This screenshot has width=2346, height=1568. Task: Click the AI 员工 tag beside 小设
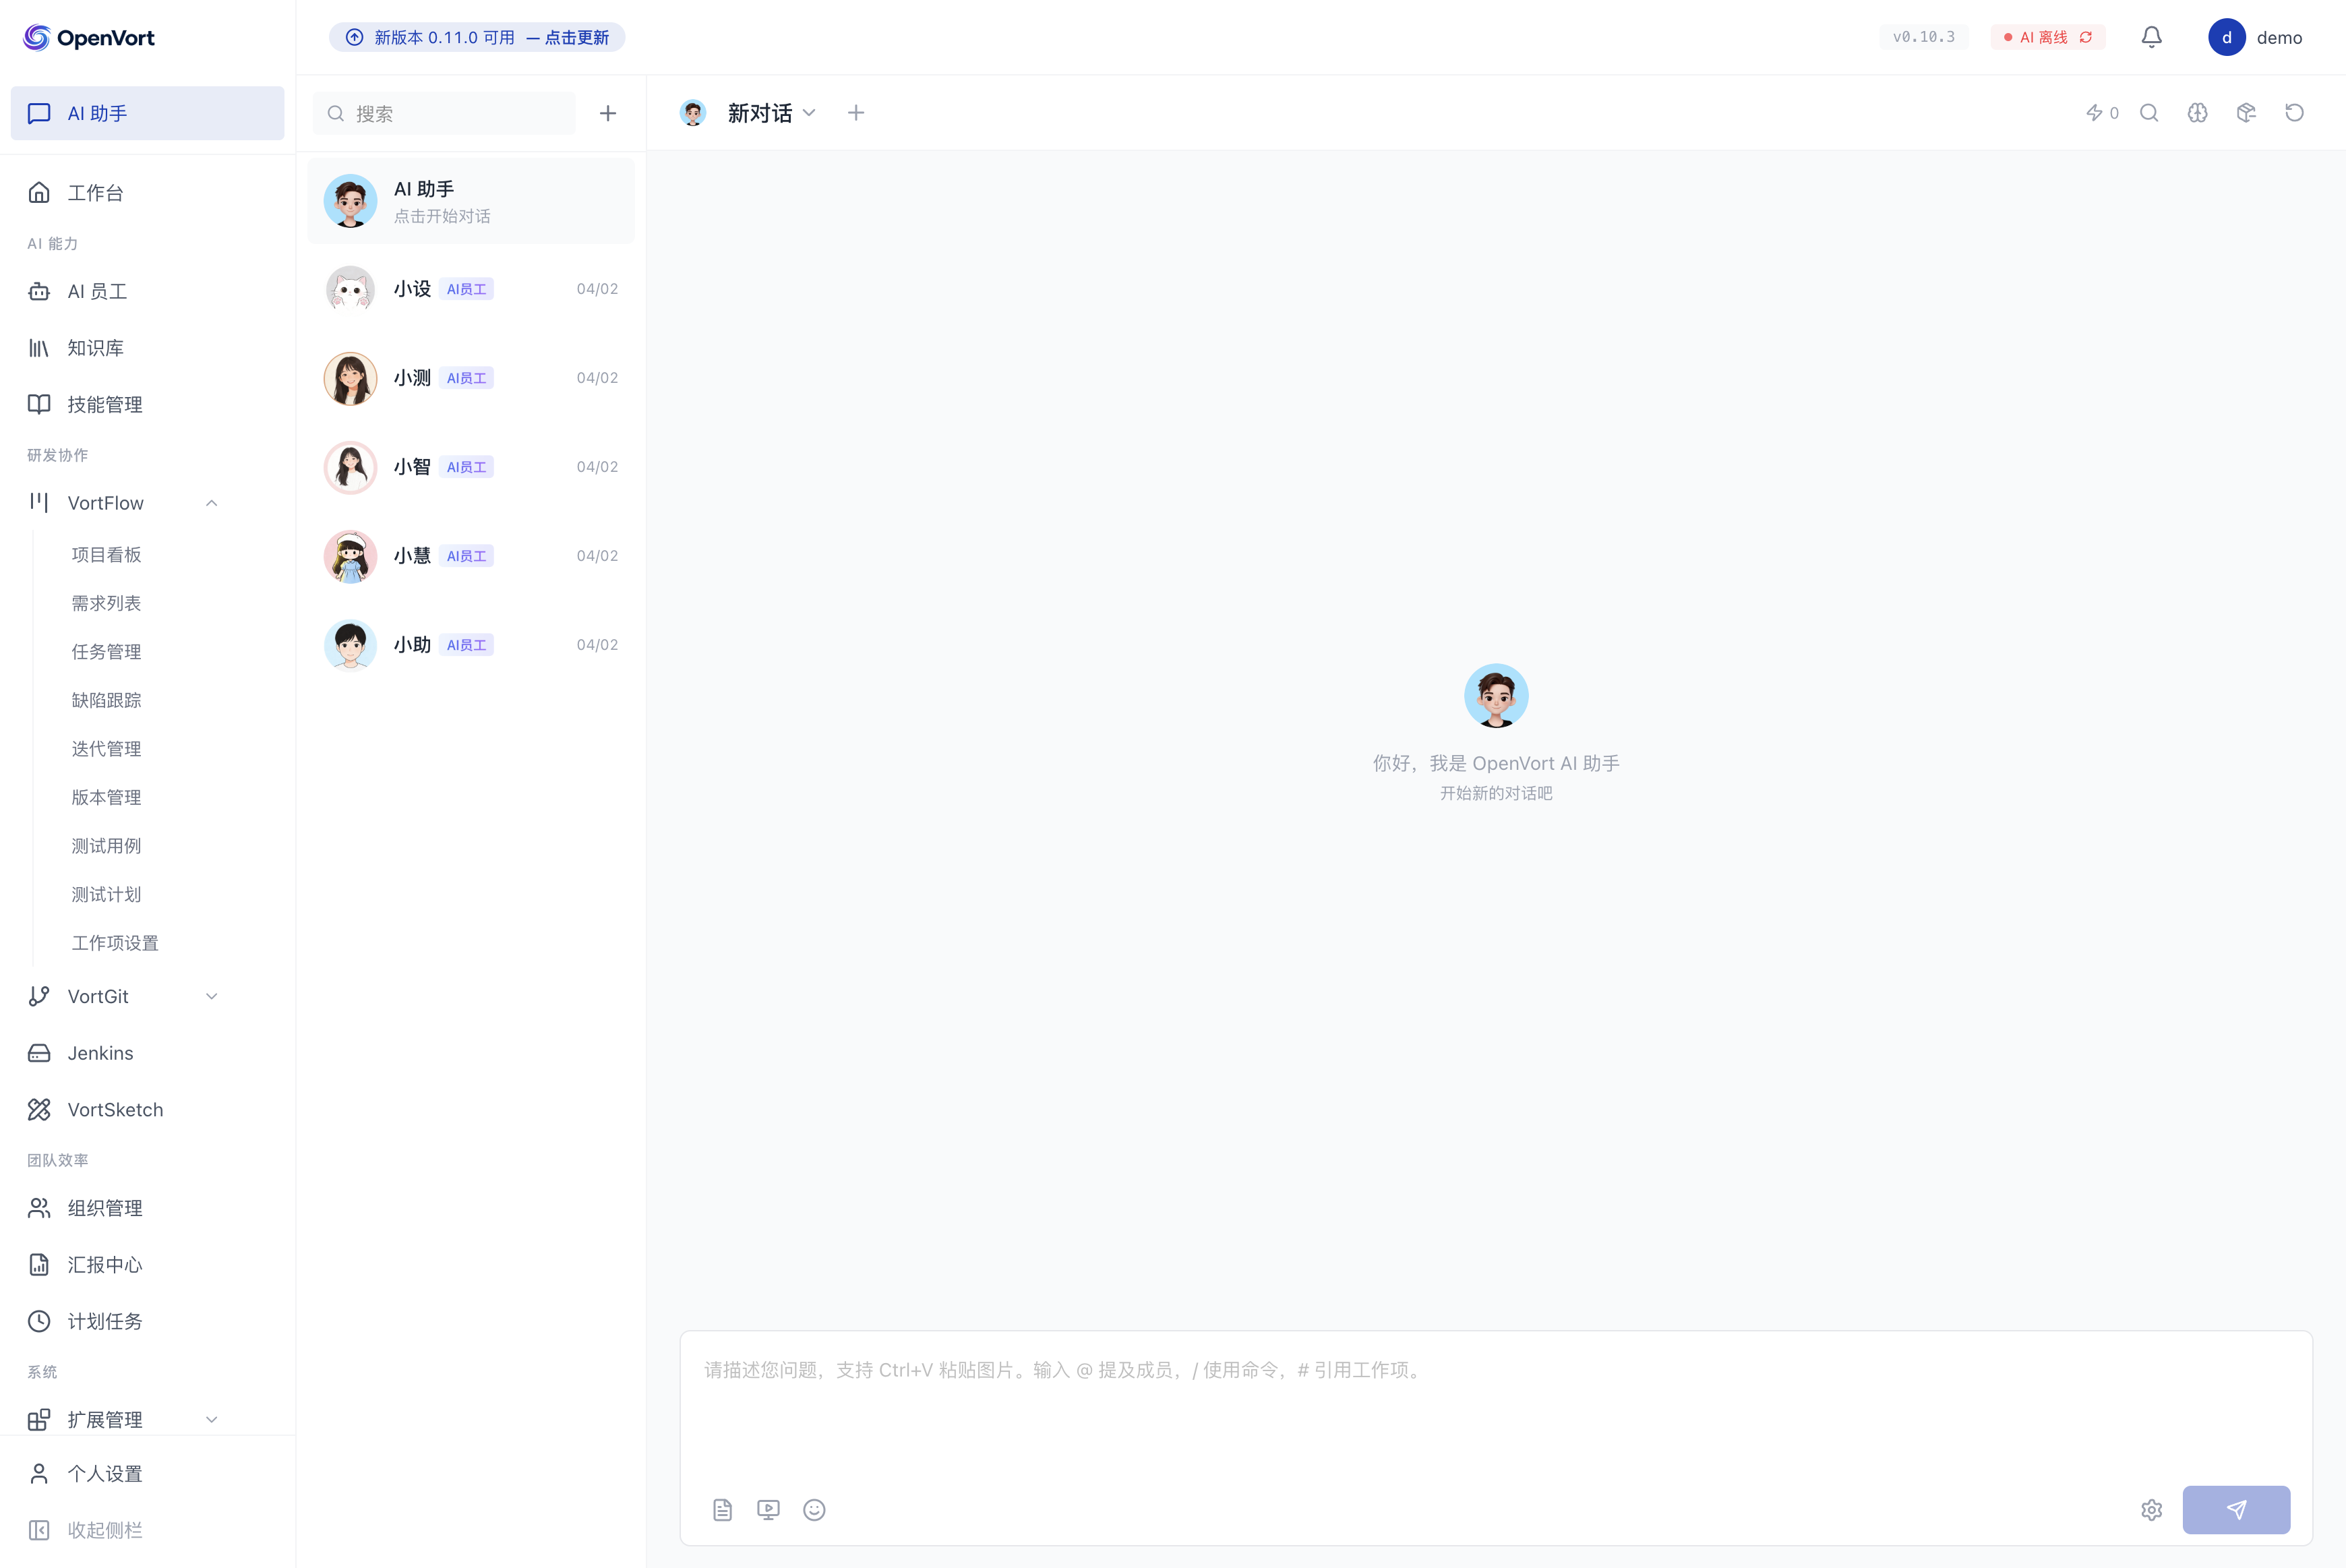pos(466,289)
